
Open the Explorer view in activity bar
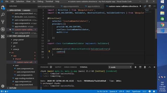click(3, 7)
